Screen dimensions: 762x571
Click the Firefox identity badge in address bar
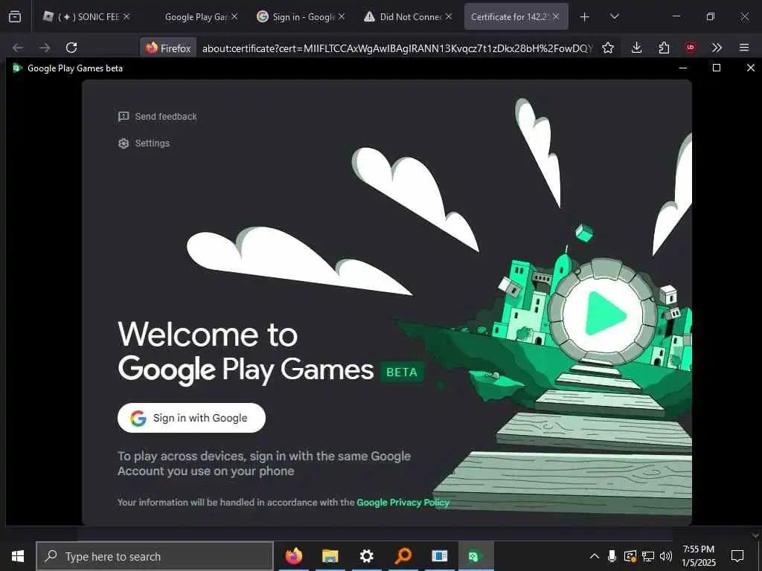(169, 48)
